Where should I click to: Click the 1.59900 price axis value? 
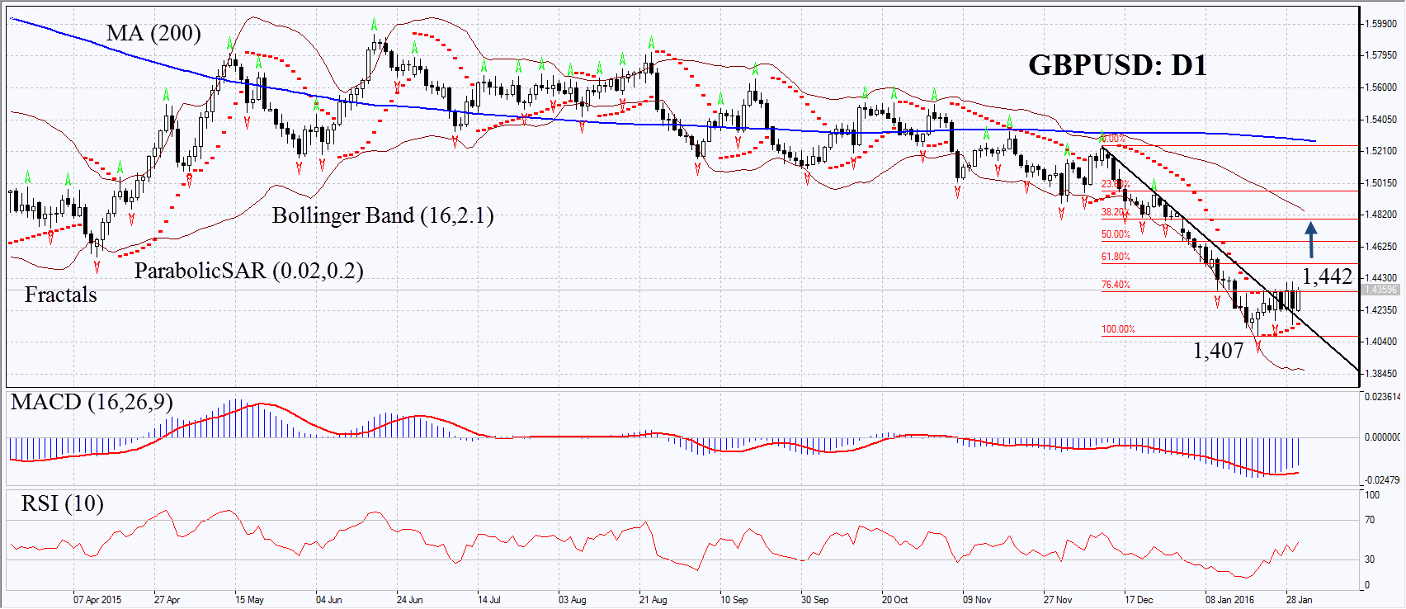1380,24
